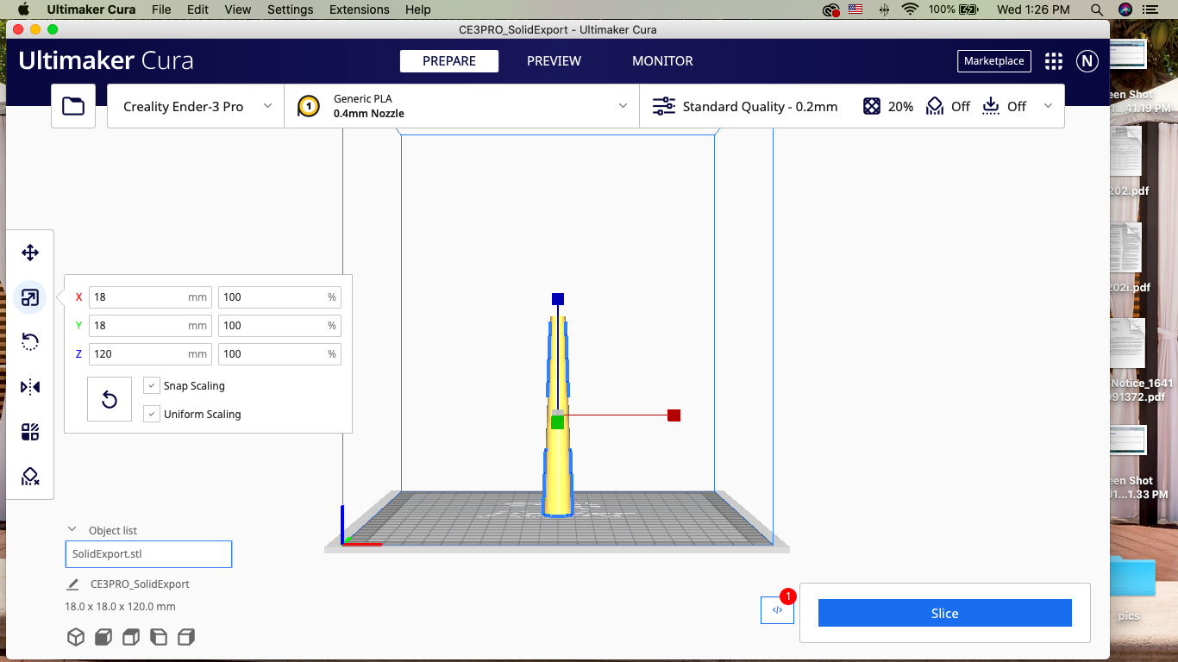Collapse the Object list panel
Image resolution: width=1178 pixels, height=662 pixels.
point(72,528)
